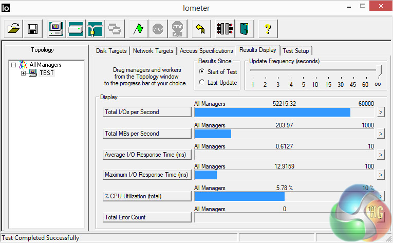This screenshot has height=243, width=393.
Task: Start a new disk worker
Action: (76, 29)
